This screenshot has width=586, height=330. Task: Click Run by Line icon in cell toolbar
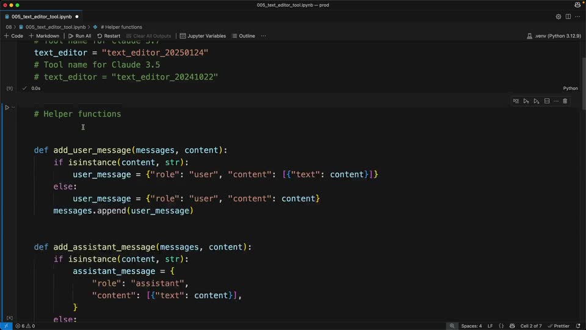click(516, 101)
